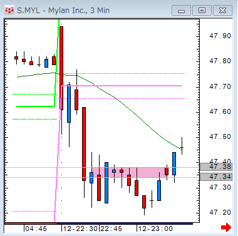Image resolution: width=238 pixels, height=236 pixels.
Task: Click the tall red candlestick near 47.90
Action: click(x=61, y=68)
